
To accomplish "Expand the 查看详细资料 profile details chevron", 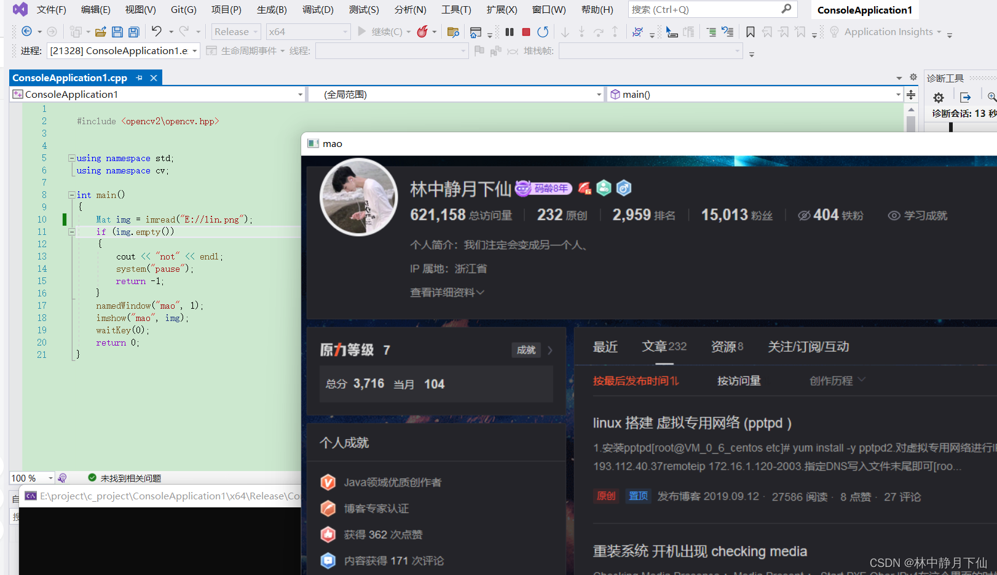I will [480, 292].
